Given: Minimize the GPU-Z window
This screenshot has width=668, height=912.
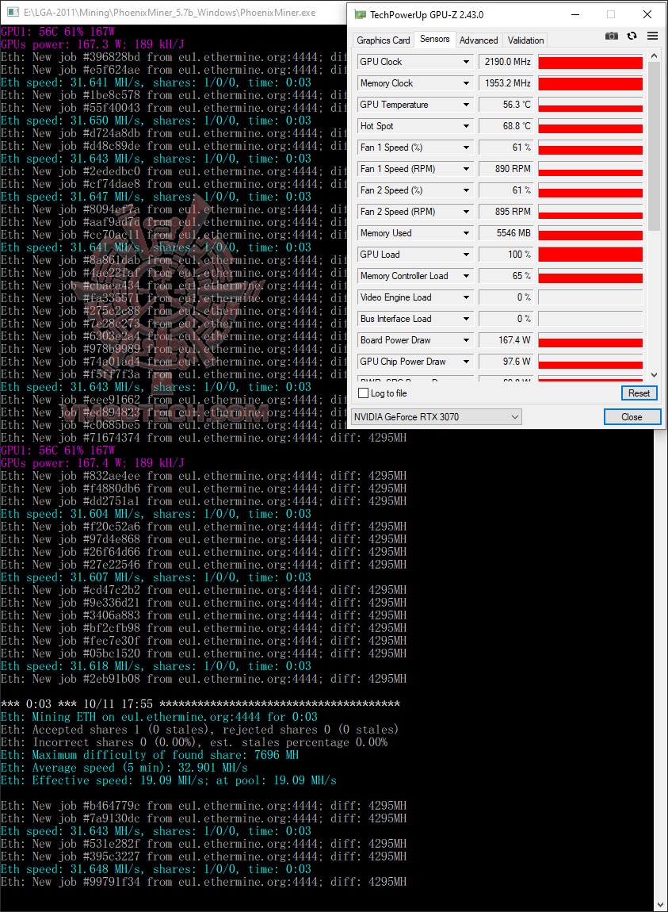Looking at the screenshot, I should (575, 14).
